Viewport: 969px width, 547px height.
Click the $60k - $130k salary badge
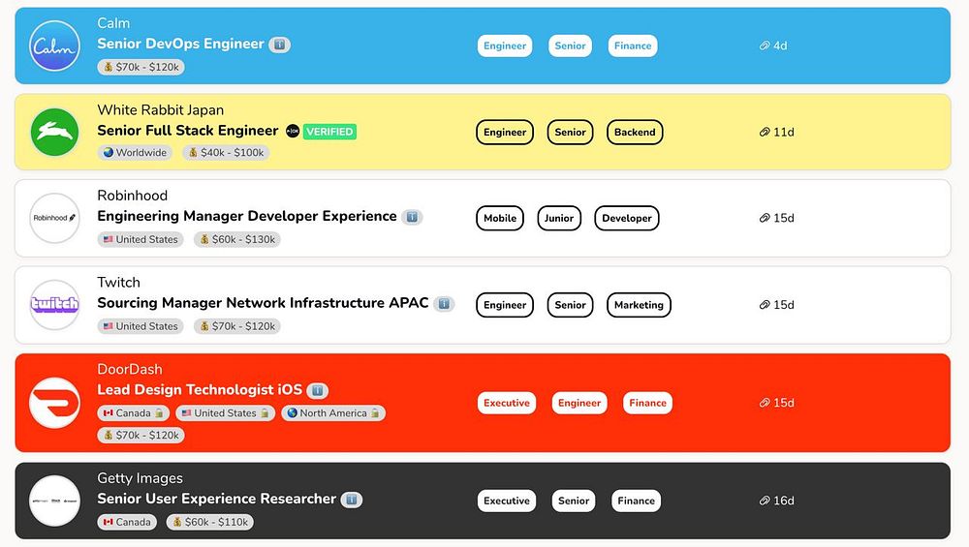point(237,239)
